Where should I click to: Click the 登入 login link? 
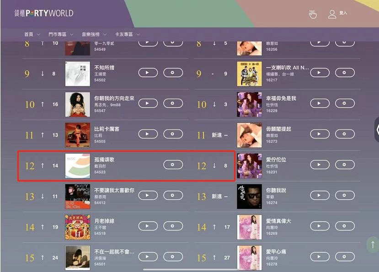(343, 13)
